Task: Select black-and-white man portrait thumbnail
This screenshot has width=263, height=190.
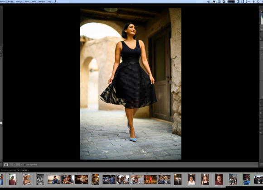Action: [x=40, y=179]
